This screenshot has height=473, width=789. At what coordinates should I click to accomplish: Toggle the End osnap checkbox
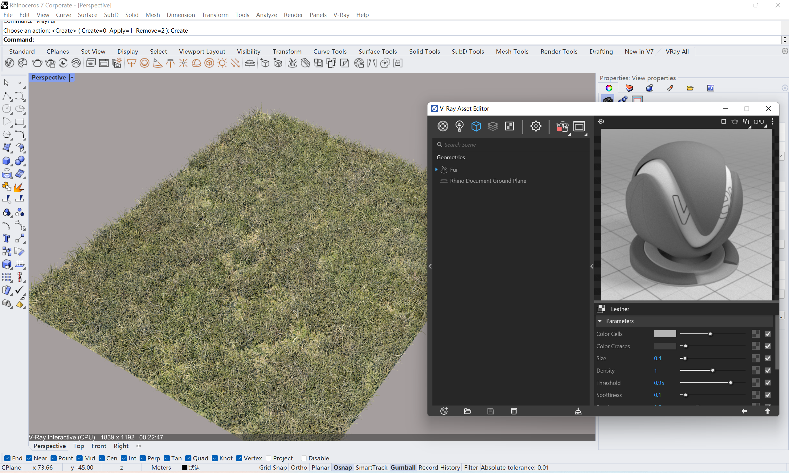tap(8, 458)
